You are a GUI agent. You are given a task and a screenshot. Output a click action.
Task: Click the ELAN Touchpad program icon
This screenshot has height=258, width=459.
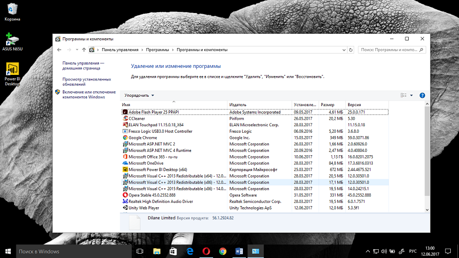(125, 125)
